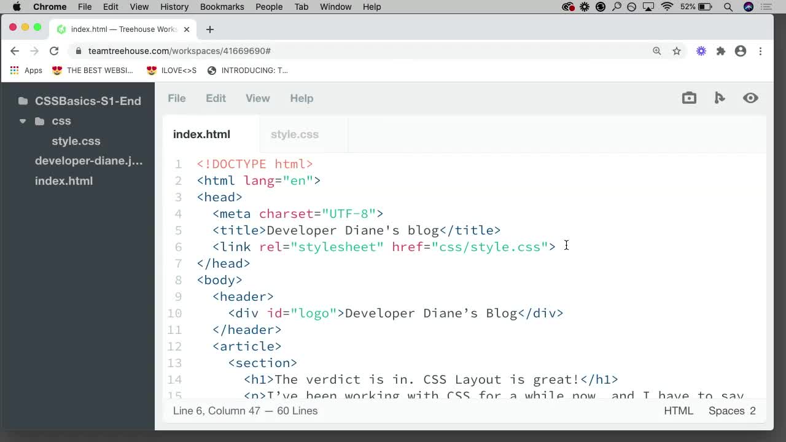Open the View menu in the workspace

[257, 98]
